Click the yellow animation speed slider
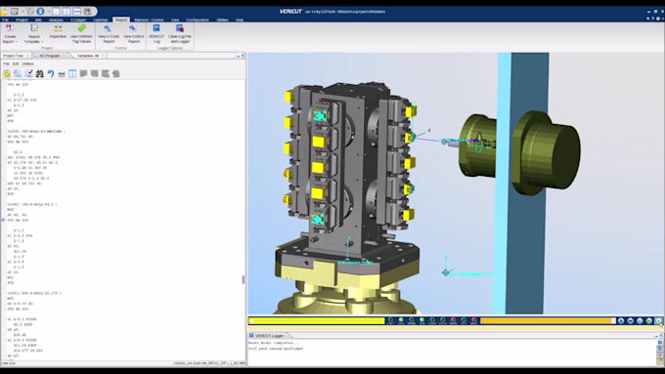 click(317, 321)
